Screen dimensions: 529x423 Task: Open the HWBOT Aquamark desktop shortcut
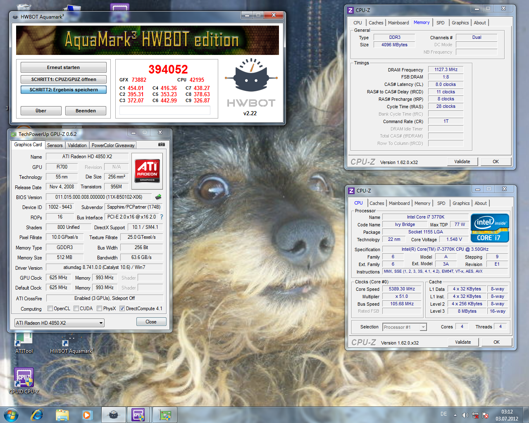(x=71, y=345)
